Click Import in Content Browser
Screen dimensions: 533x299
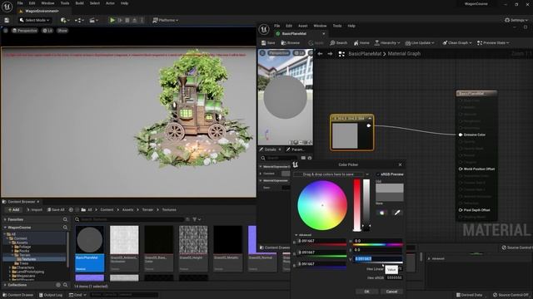[x=34, y=209]
